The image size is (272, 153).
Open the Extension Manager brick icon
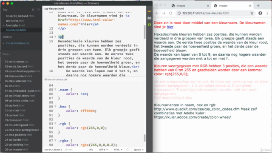tap(149, 18)
